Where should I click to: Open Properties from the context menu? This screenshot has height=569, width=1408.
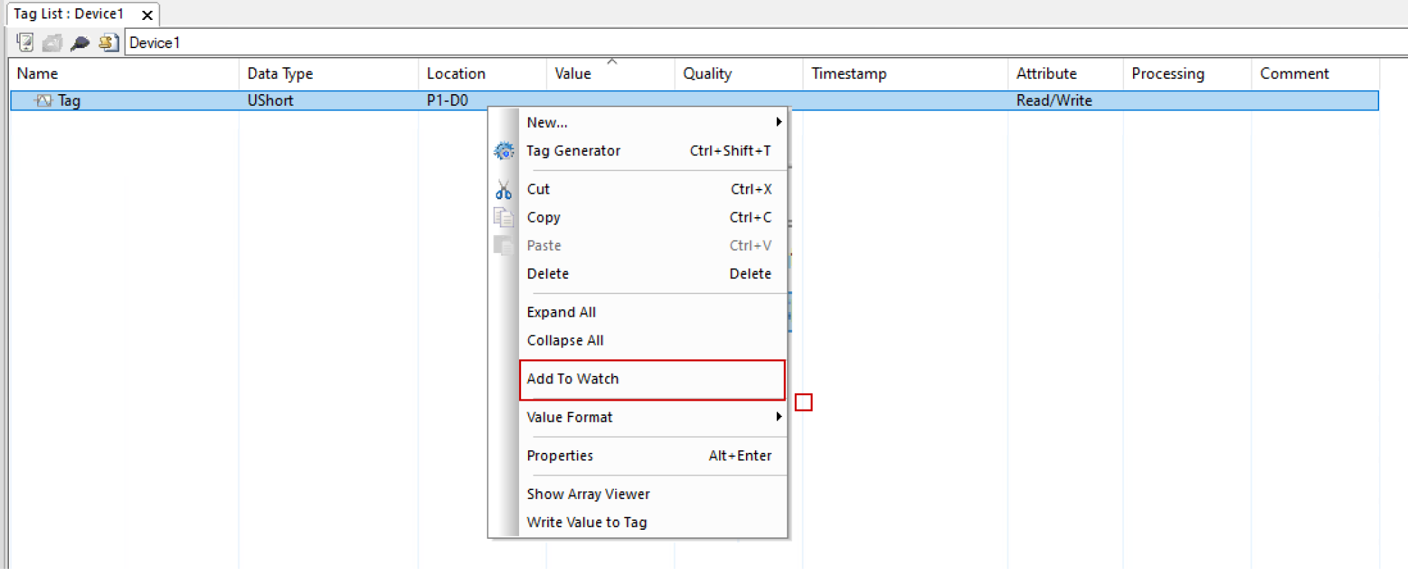tap(560, 456)
